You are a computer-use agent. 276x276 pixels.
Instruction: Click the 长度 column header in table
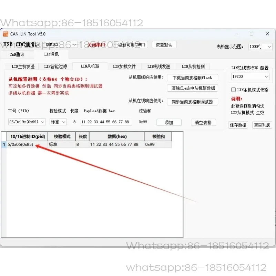(83, 136)
